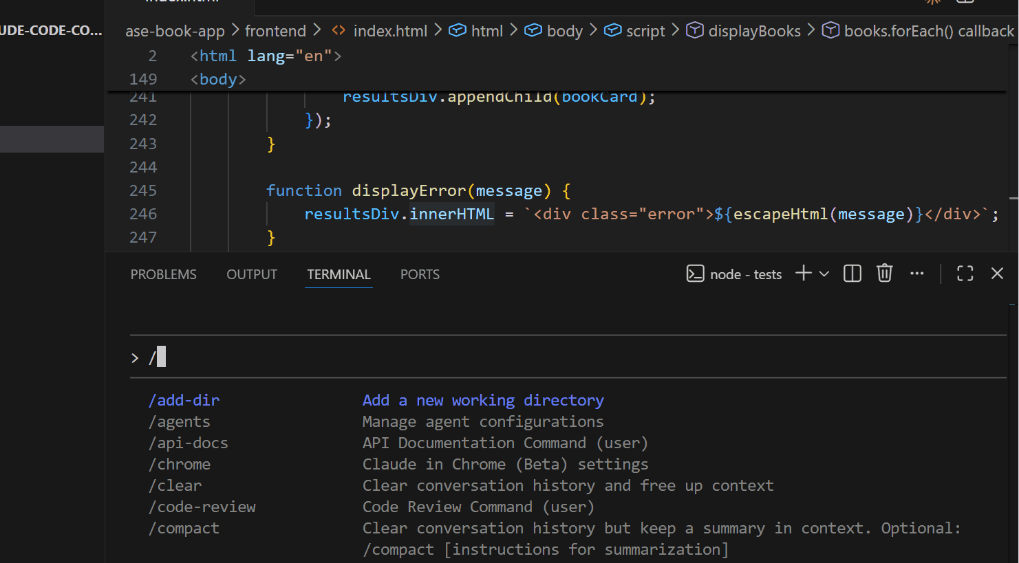Choose the /code-review slash command
The image size is (1019, 563).
(202, 507)
